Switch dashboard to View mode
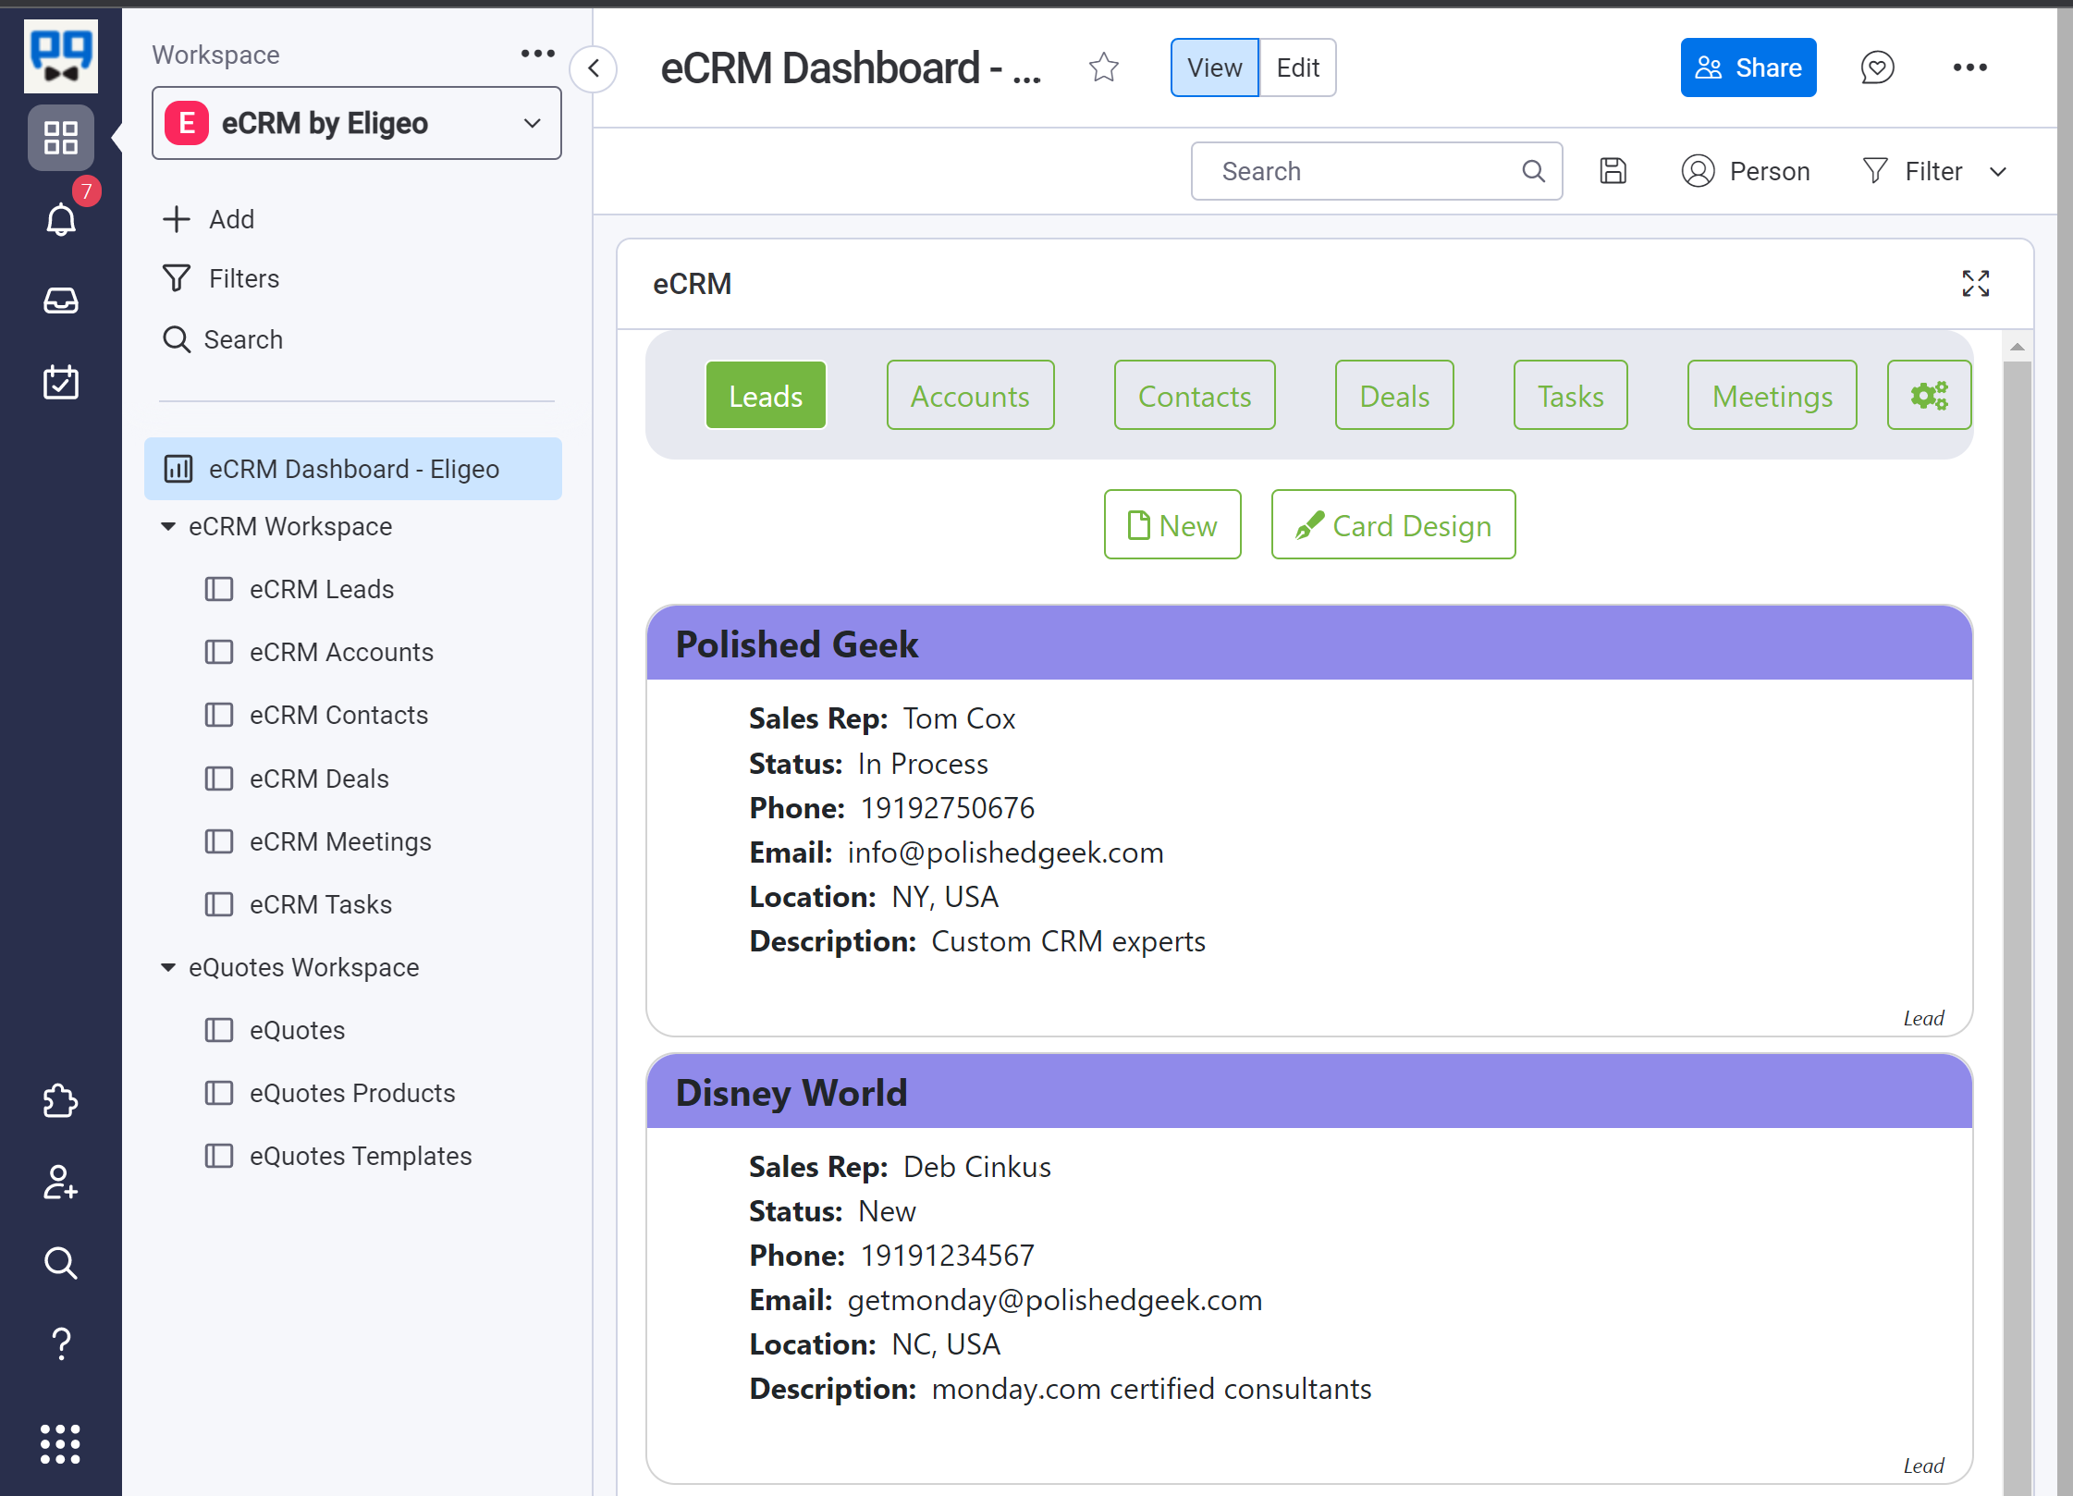This screenshot has height=1496, width=2073. (x=1214, y=67)
